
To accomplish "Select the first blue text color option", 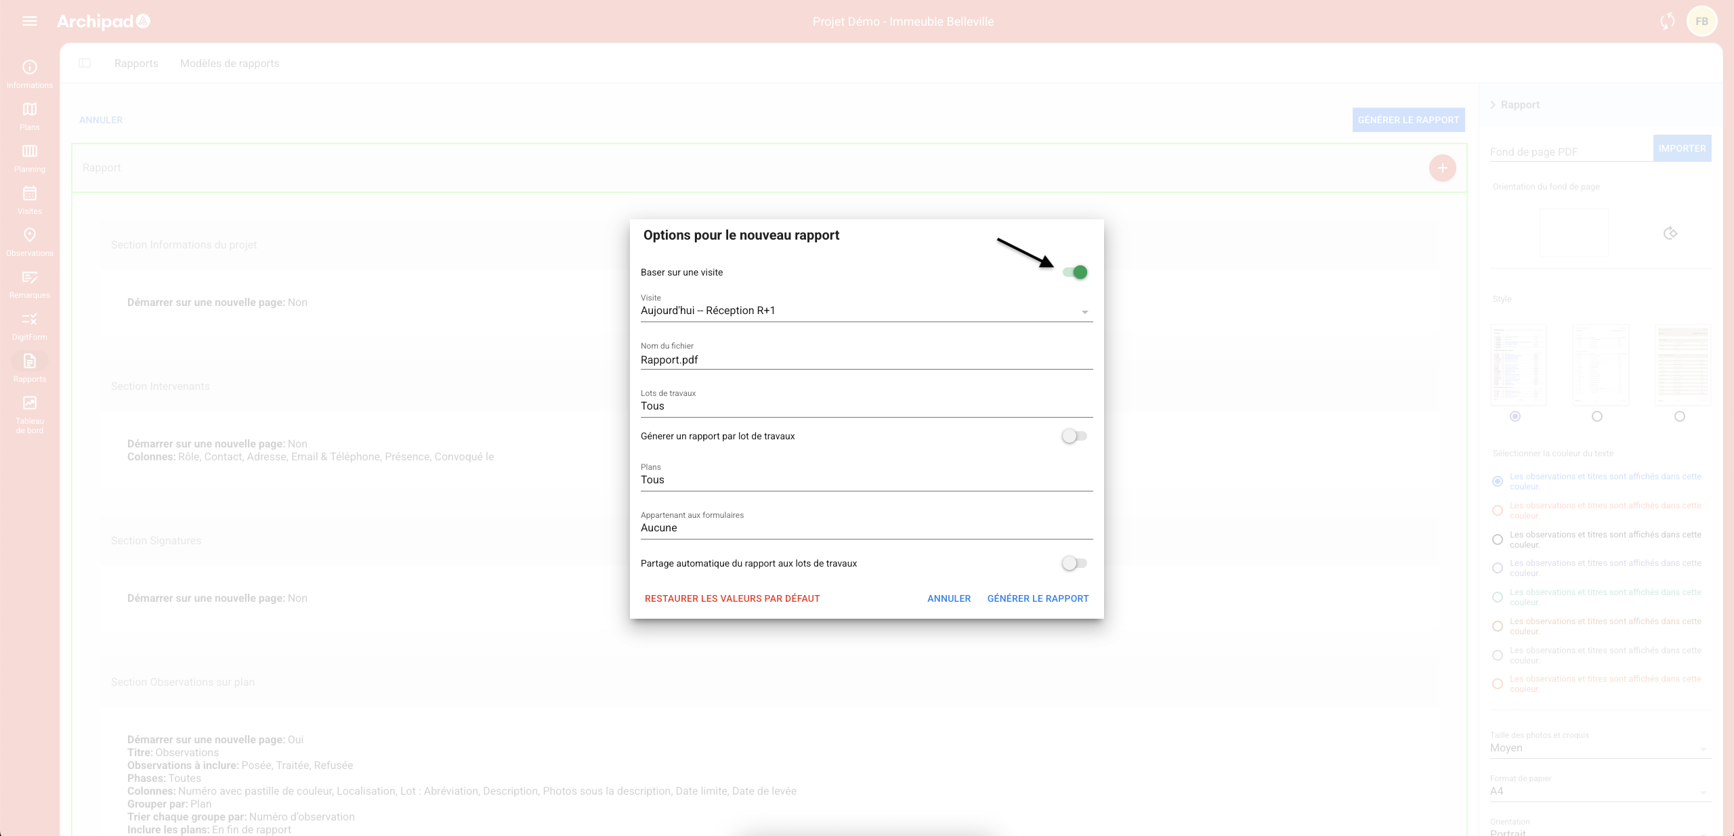I will tap(1498, 481).
